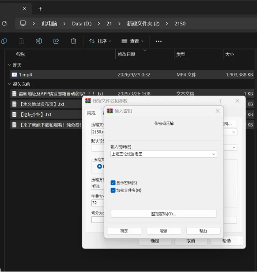Open the 排序 sort dropdown
The image size is (257, 272).
(x=100, y=41)
